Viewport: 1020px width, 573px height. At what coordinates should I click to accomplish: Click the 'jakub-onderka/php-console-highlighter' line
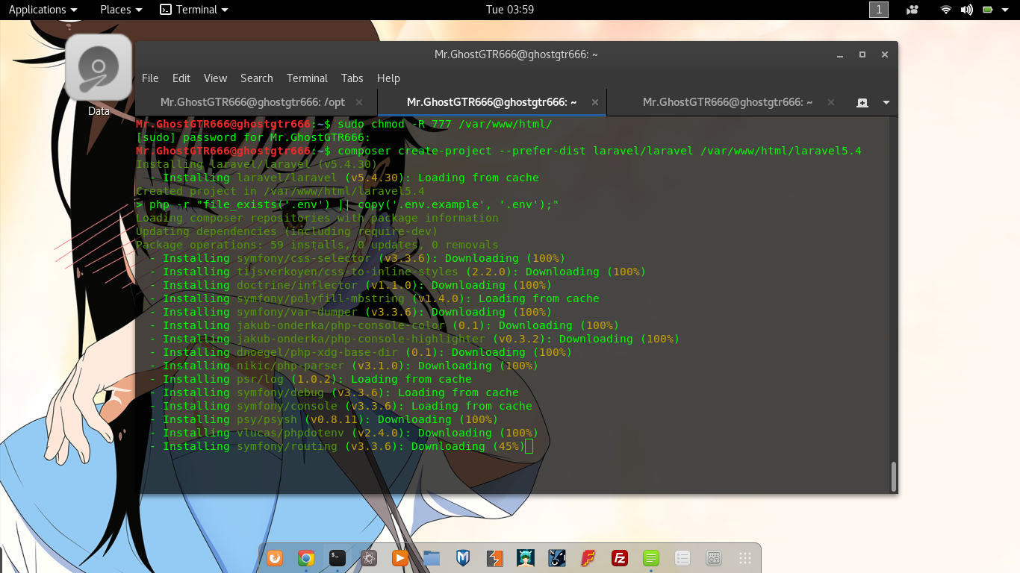414,339
